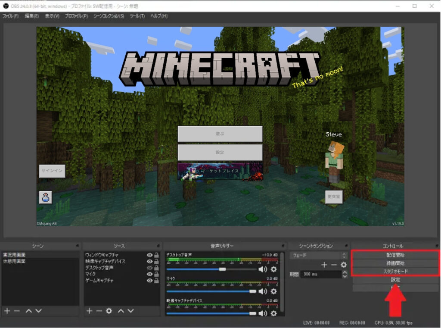This screenshot has height=328, width=441.
Task: Open the フェード transition dropdown
Action: (x=319, y=255)
